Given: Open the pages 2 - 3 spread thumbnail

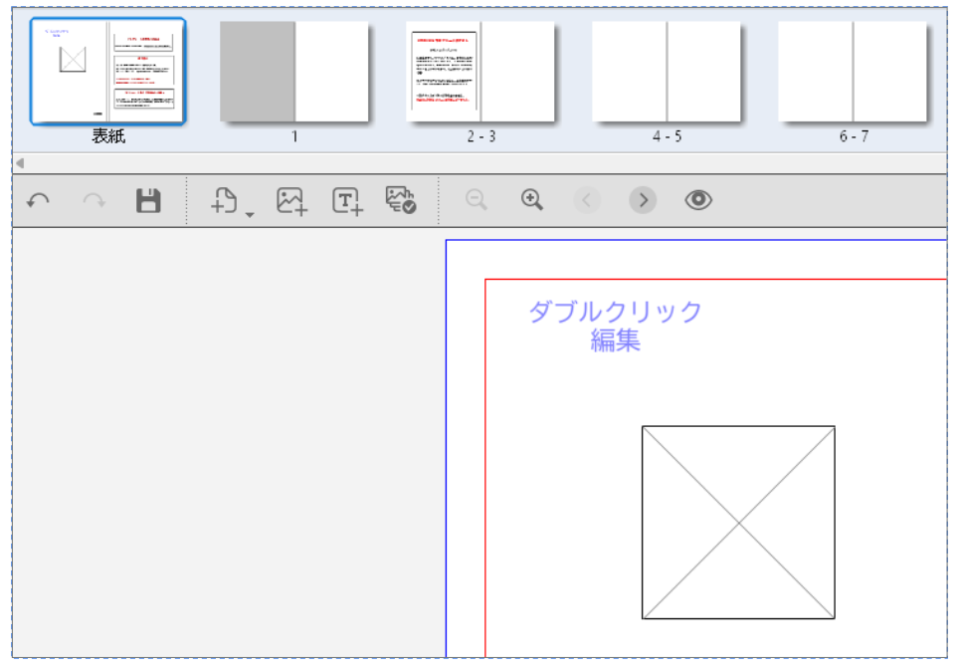Looking at the screenshot, I should pos(480,72).
